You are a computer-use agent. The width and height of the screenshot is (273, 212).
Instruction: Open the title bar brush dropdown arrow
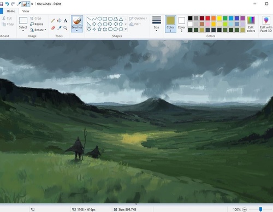click(28, 4)
